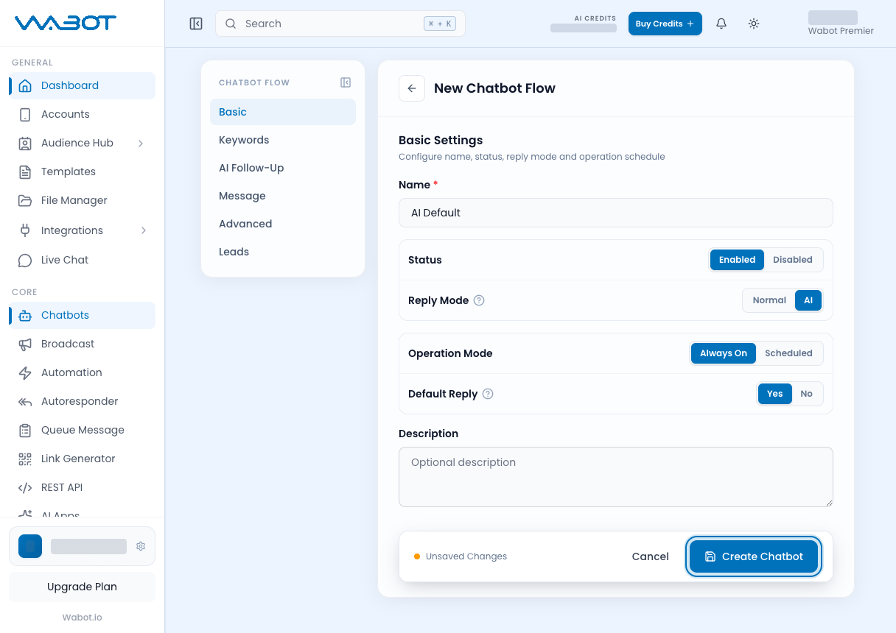This screenshot has height=633, width=896.
Task: Click the Live Chat bubble icon
Action: 25,260
